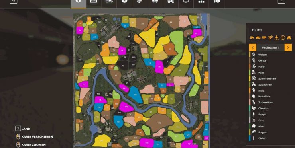
Task: Open the monitor settings tab
Action: click(186, 2)
